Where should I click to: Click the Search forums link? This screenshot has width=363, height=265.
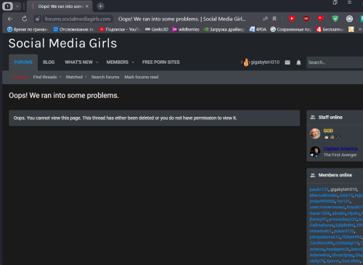(105, 77)
